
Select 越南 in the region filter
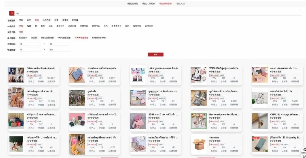56,20
